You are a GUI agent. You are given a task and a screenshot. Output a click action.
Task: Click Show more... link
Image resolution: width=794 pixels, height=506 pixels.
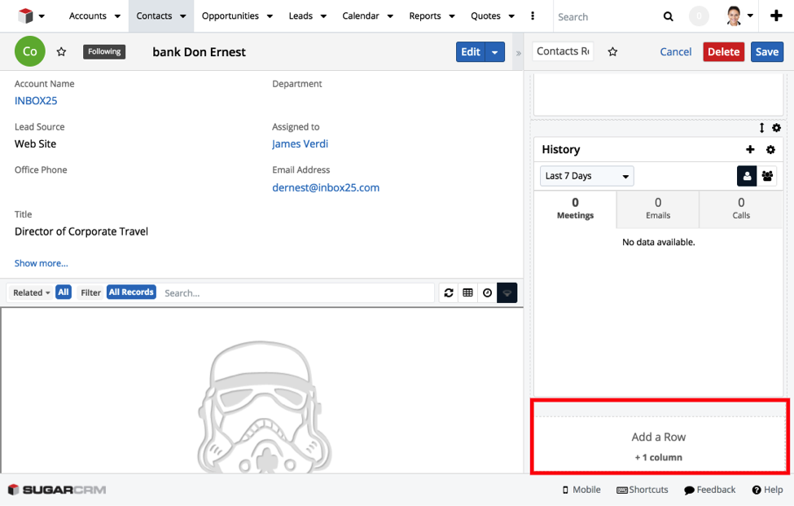tap(41, 263)
